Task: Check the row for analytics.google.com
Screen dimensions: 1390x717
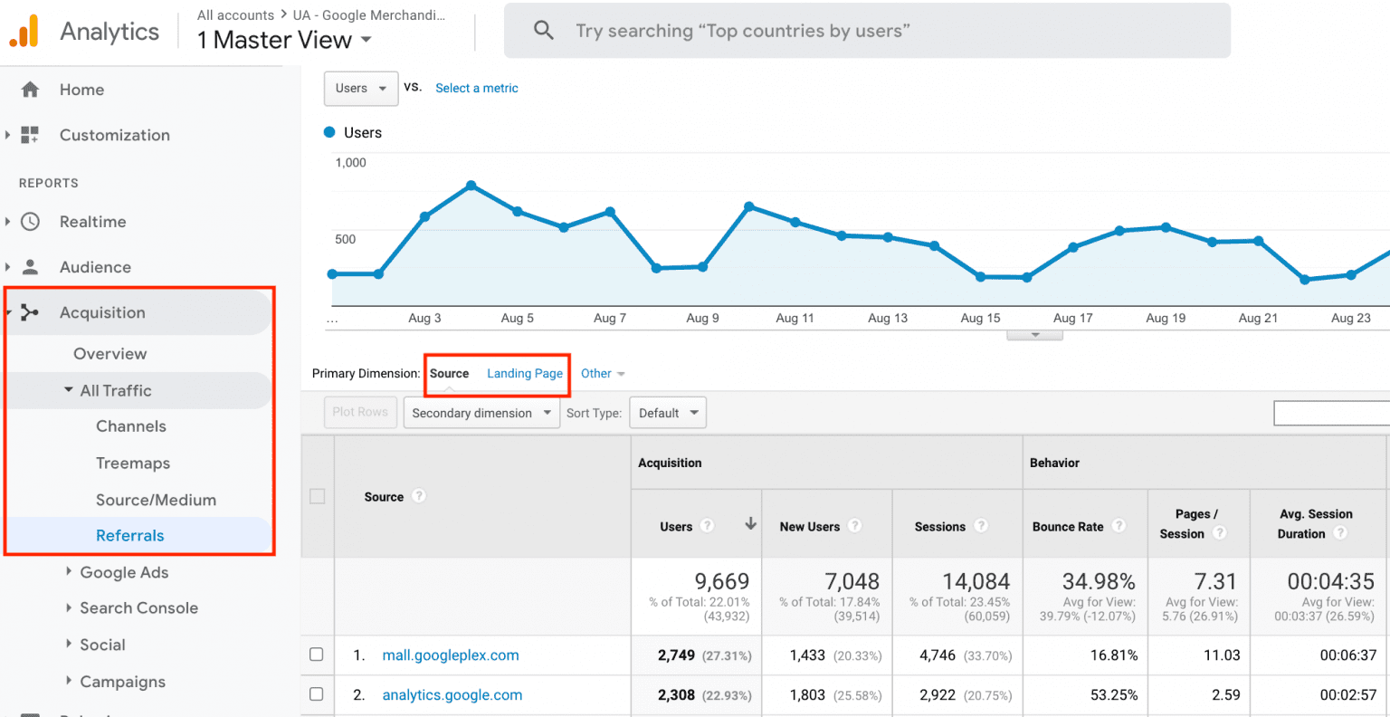Action: coord(317,694)
